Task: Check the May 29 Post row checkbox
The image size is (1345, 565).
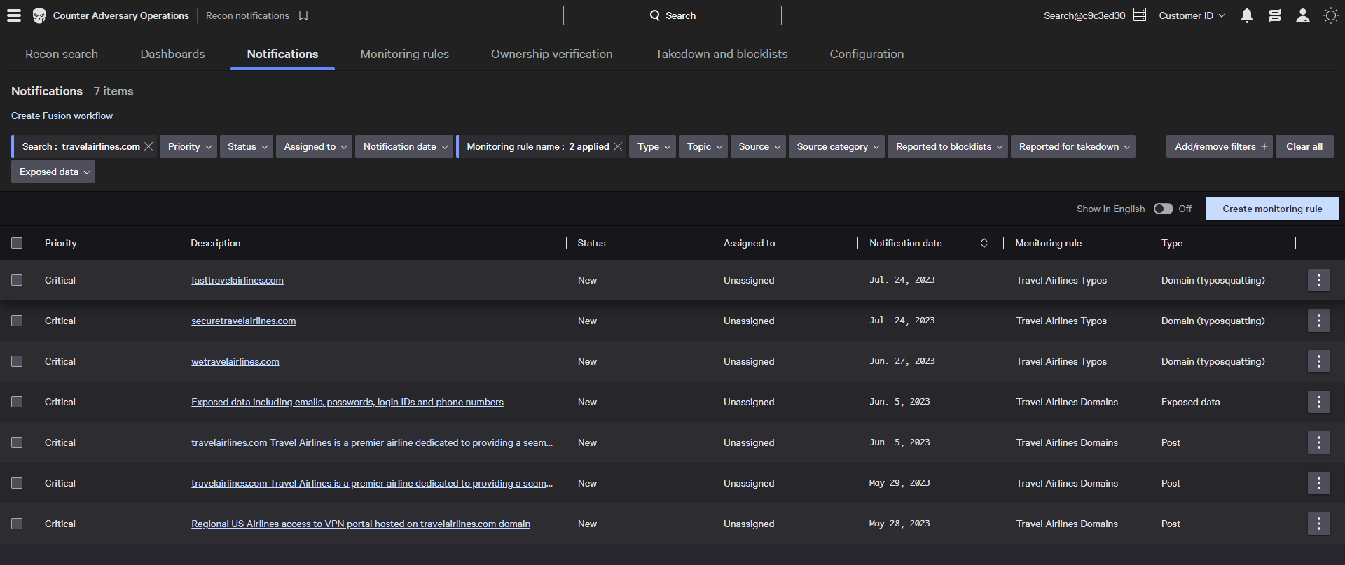Action: pyautogui.click(x=17, y=483)
